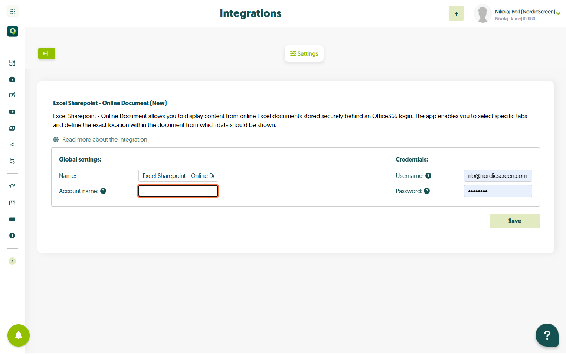
Task: Open the newspaper feed icon in sidebar
Action: coord(12,203)
